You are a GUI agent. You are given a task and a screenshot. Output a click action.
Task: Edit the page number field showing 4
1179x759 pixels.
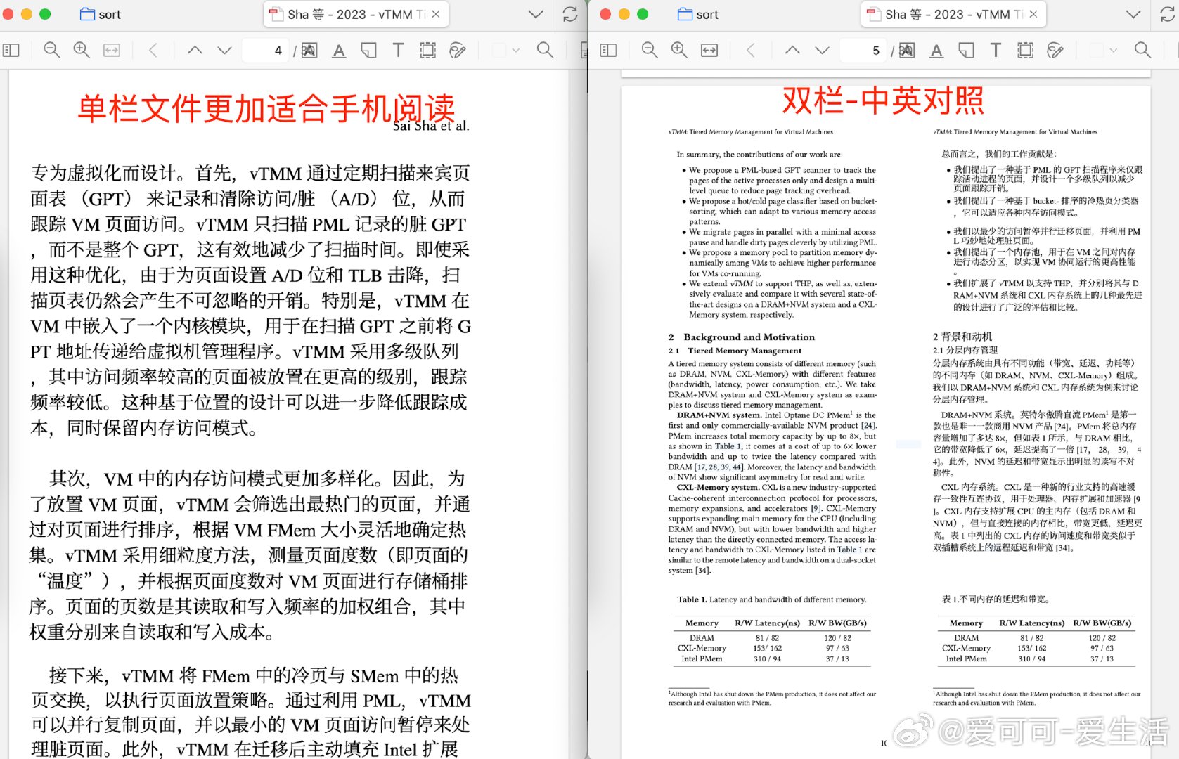point(265,50)
